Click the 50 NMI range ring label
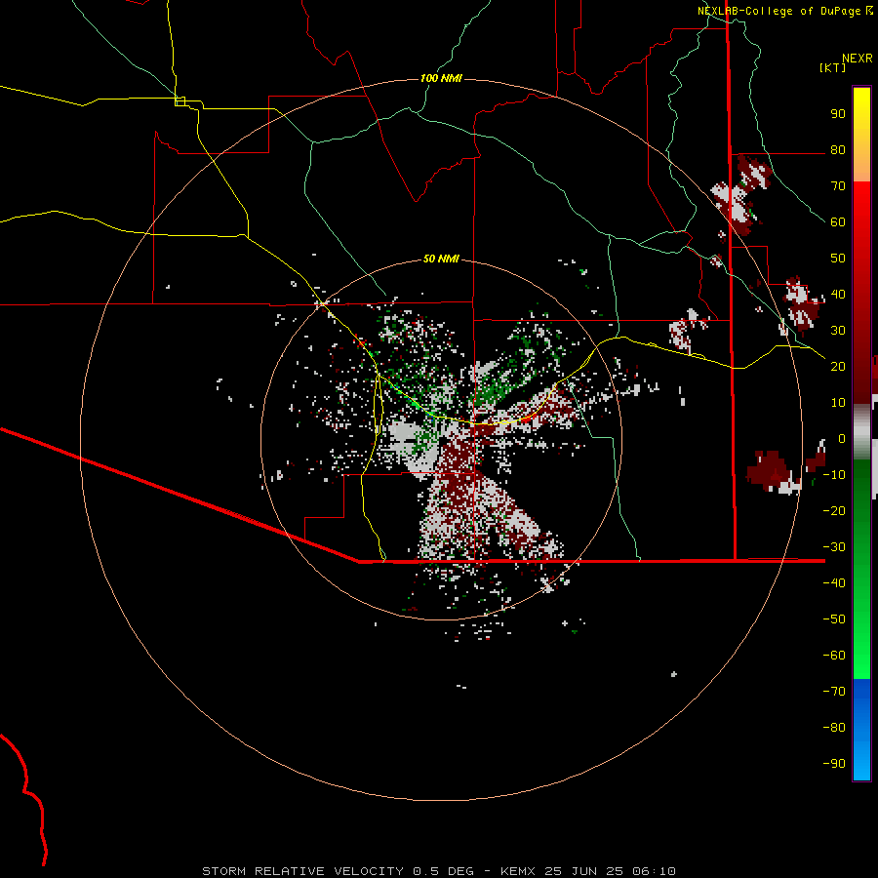 click(x=441, y=259)
